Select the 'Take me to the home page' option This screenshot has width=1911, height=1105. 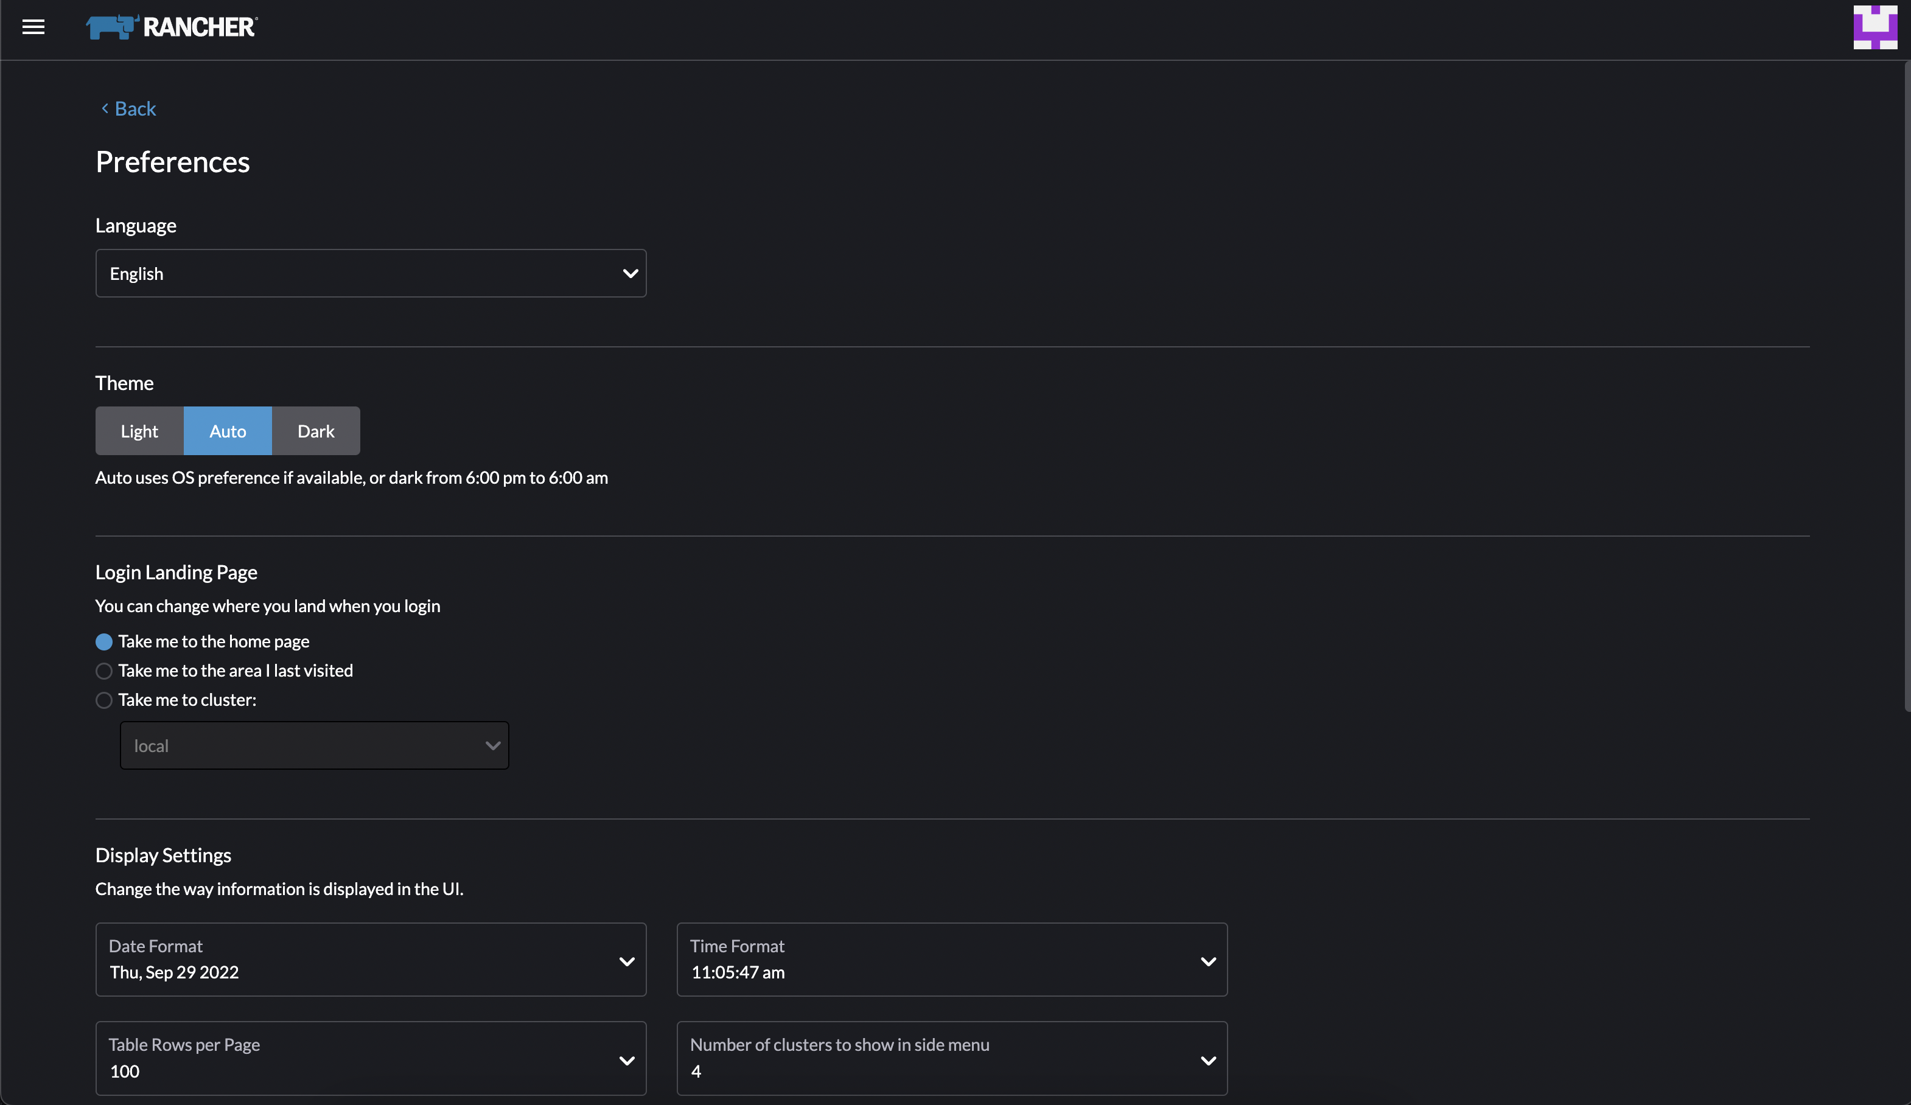pyautogui.click(x=103, y=641)
